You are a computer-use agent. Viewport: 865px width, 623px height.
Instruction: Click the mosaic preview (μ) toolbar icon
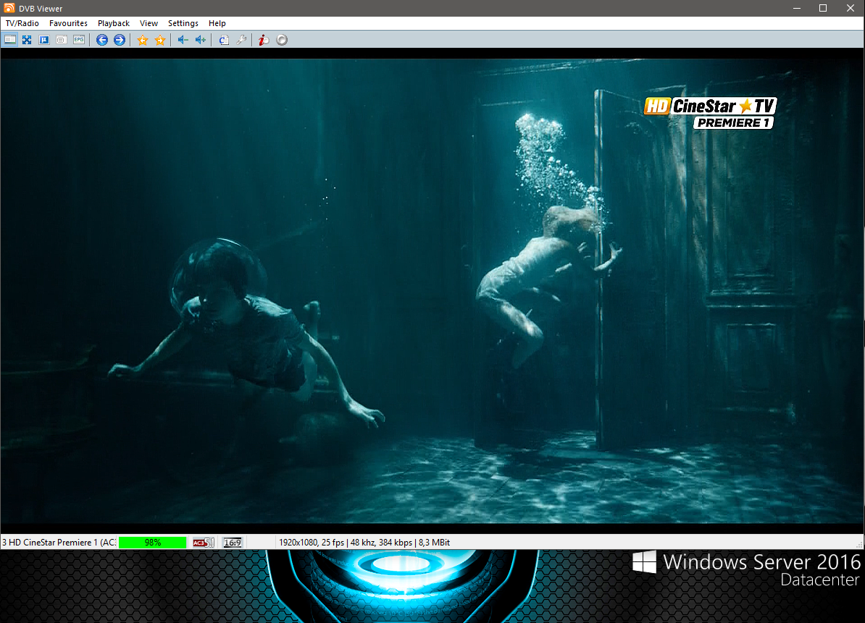pyautogui.click(x=44, y=40)
